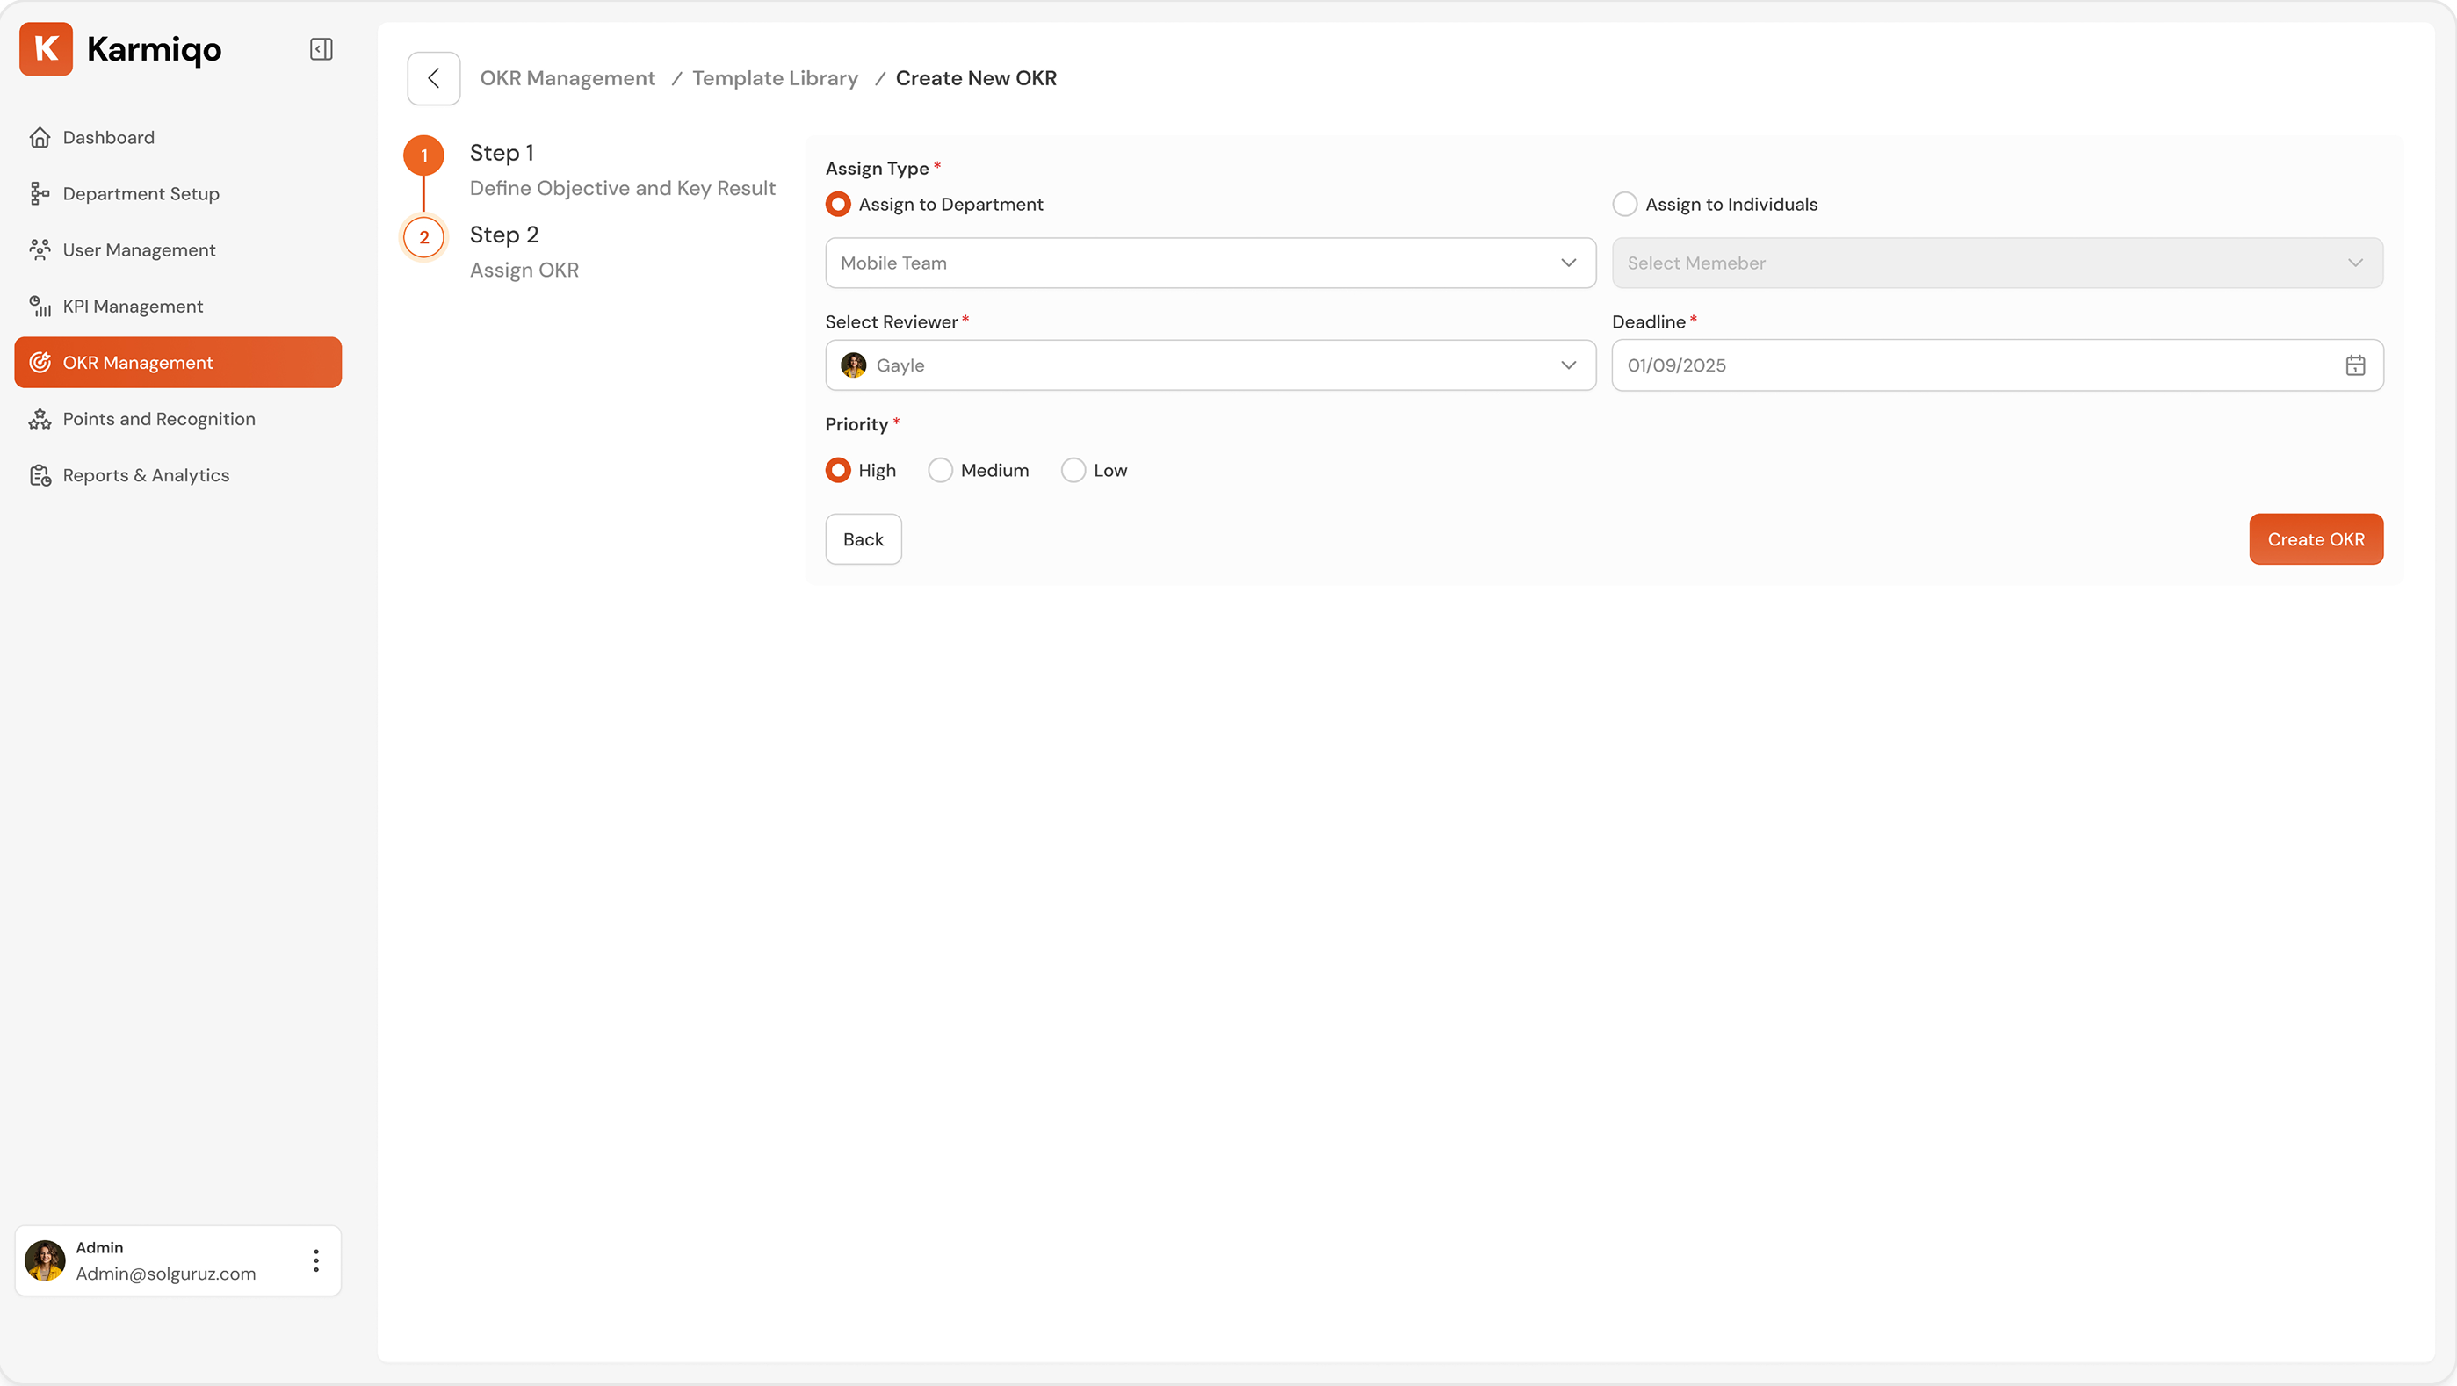Click the Step 2 circle indicator
The image size is (2457, 1386).
click(423, 237)
